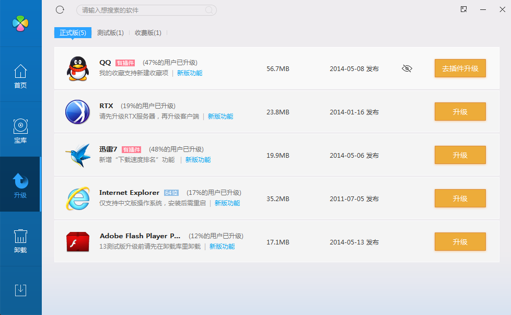This screenshot has width=511, height=315.
Task: Open the 首页 home page in sidebar
Action: click(x=20, y=76)
